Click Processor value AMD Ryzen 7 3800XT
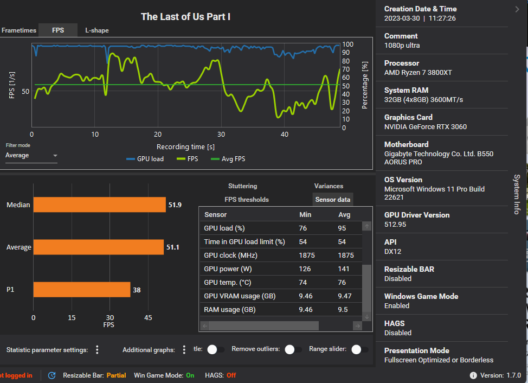Image resolution: width=528 pixels, height=383 pixels. [418, 73]
